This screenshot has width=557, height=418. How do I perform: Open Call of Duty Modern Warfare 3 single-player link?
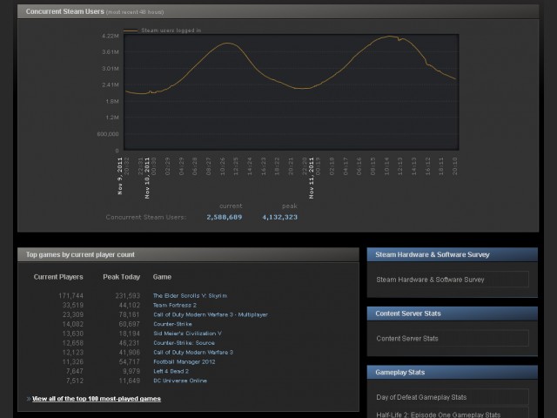[x=193, y=352]
